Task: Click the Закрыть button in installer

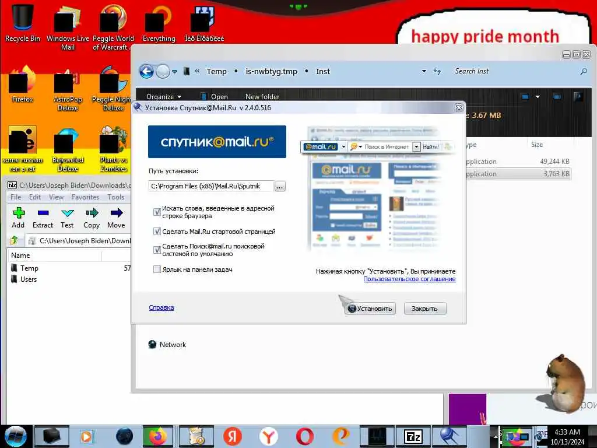Action: pos(424,309)
